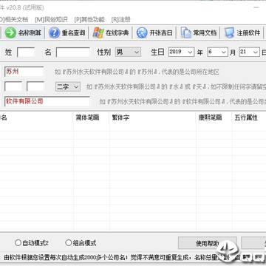Click the 五行属性 column header

(249, 117)
